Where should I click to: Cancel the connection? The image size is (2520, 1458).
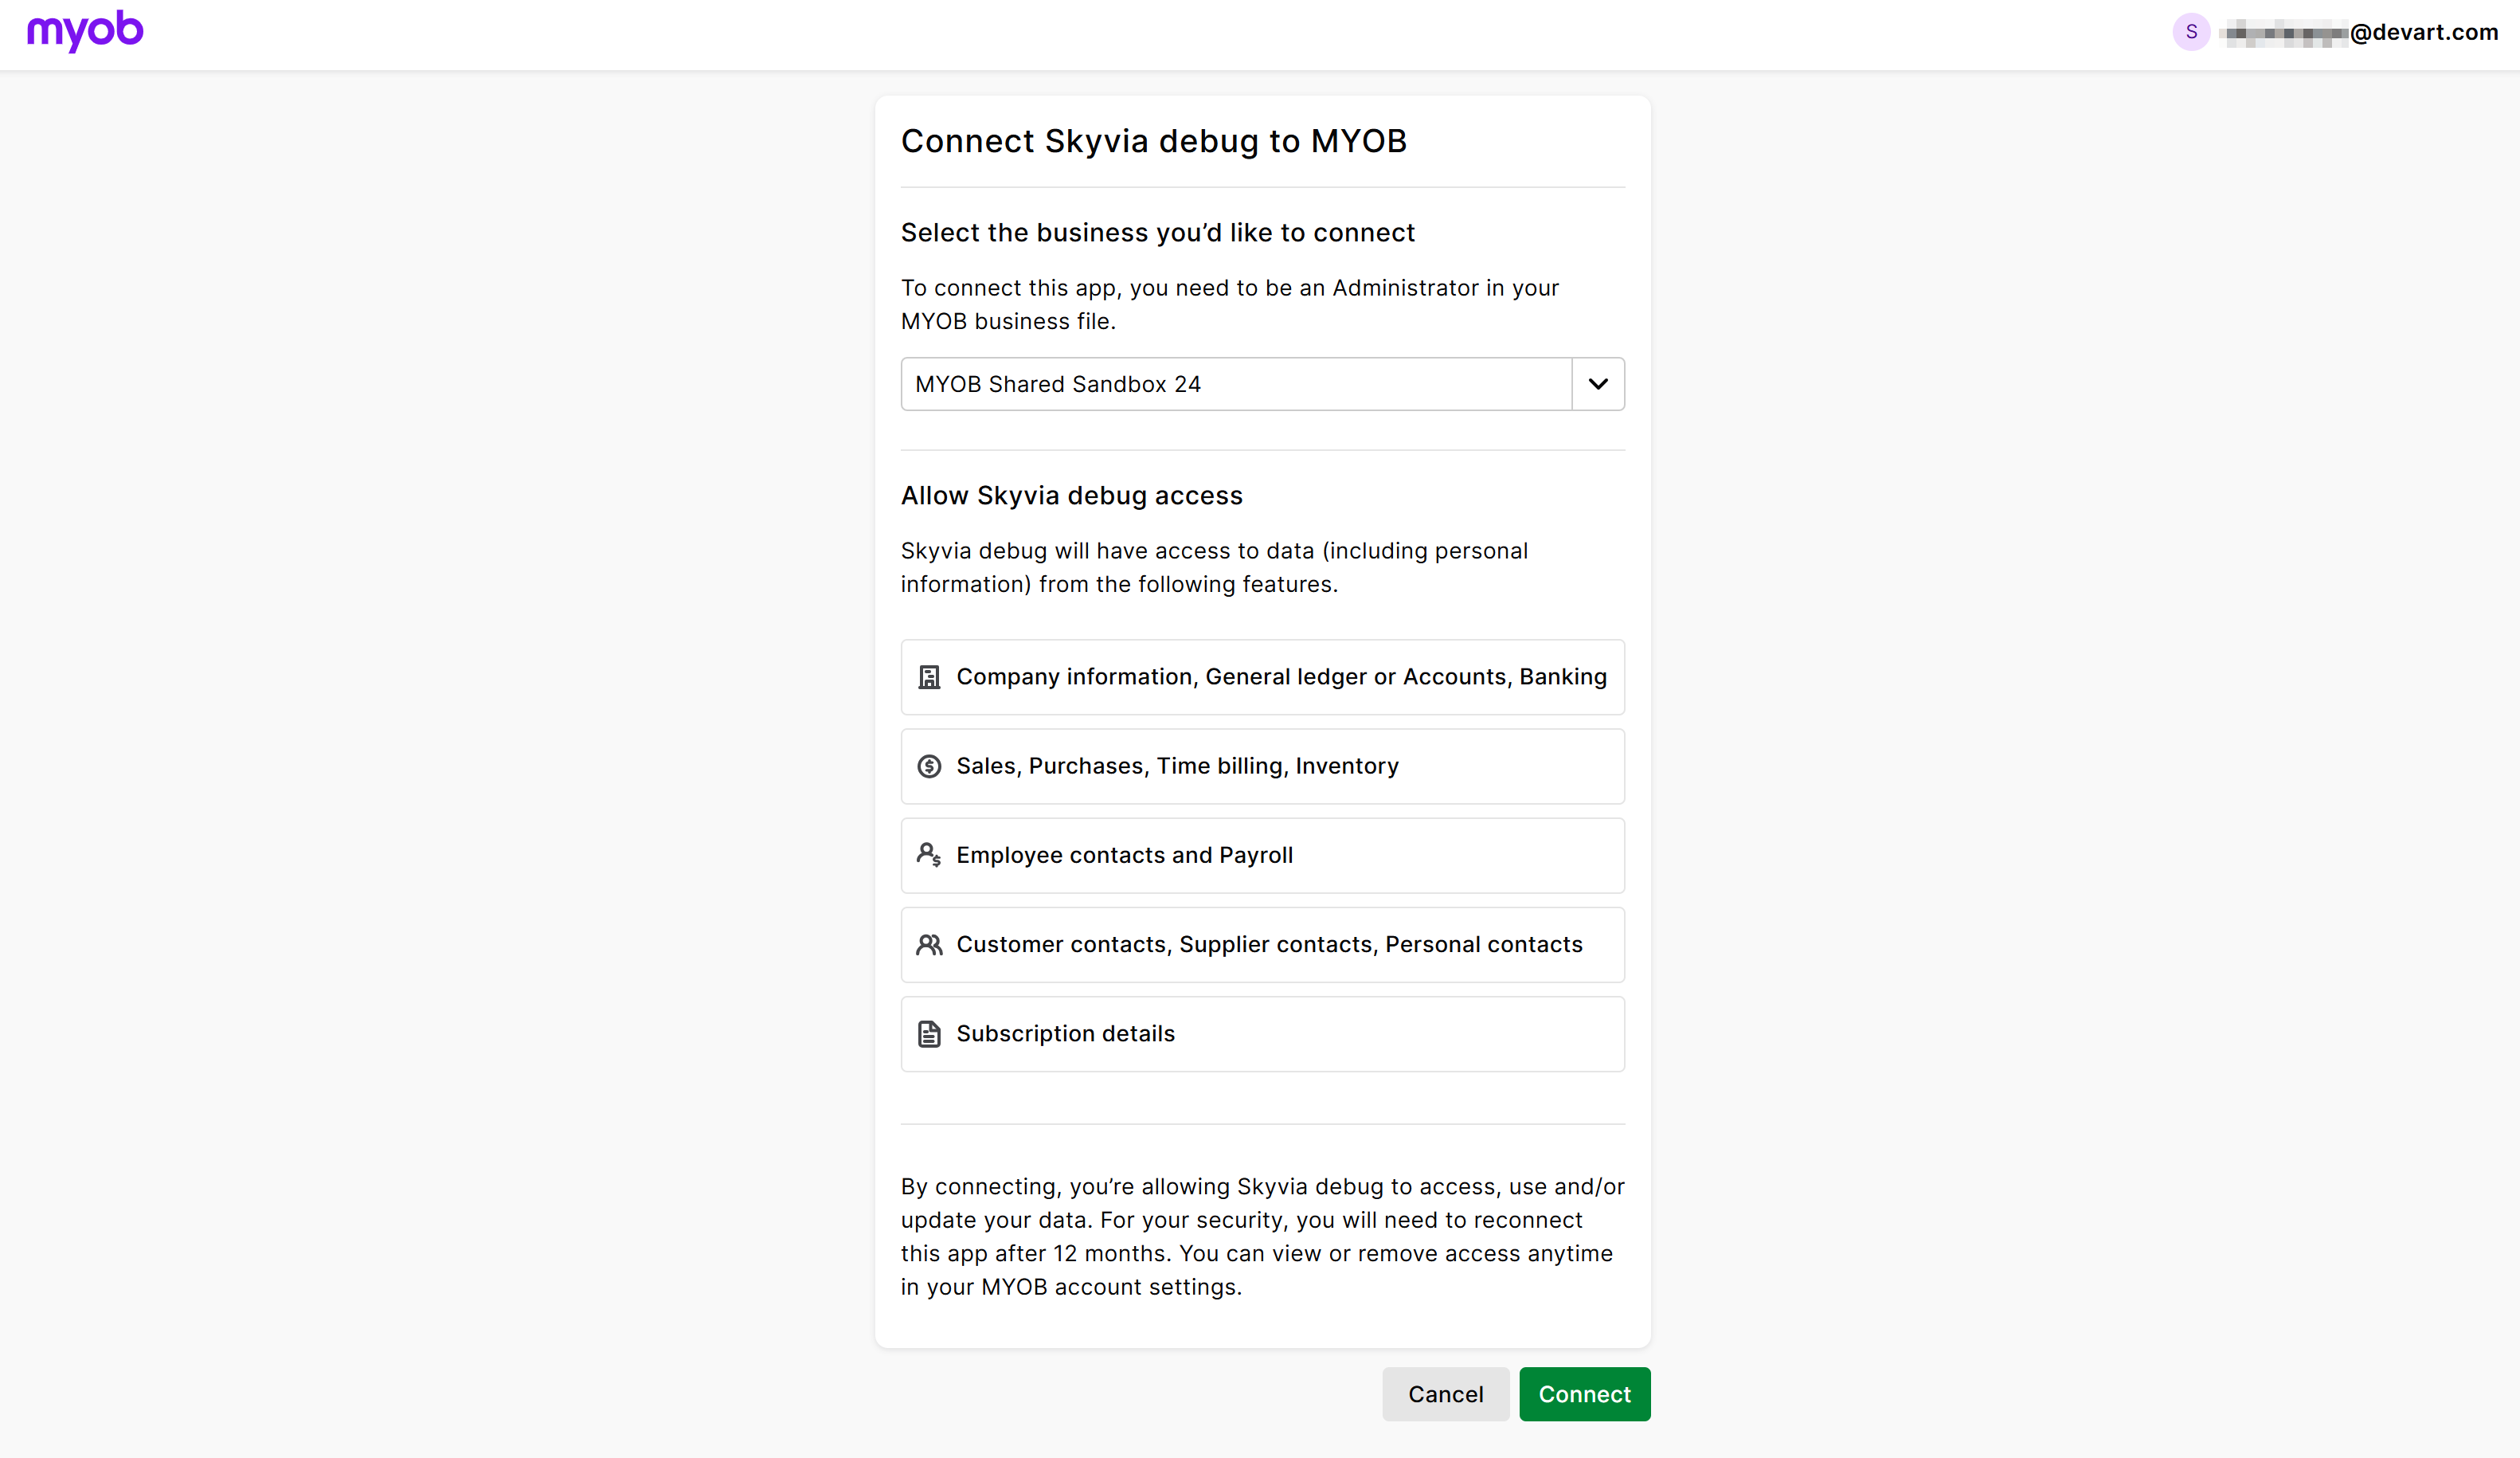click(1445, 1394)
